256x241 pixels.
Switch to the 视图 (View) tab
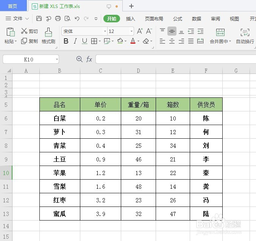point(234,19)
